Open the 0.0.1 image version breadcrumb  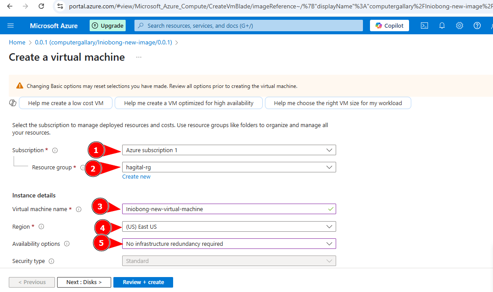[x=103, y=42]
